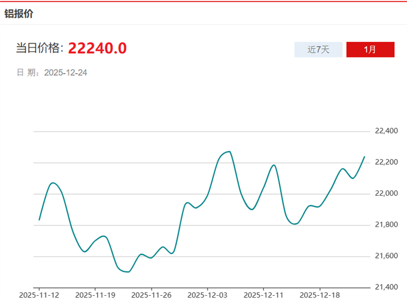Click the 21,600 y-axis label
407x300 pixels.
point(386,256)
